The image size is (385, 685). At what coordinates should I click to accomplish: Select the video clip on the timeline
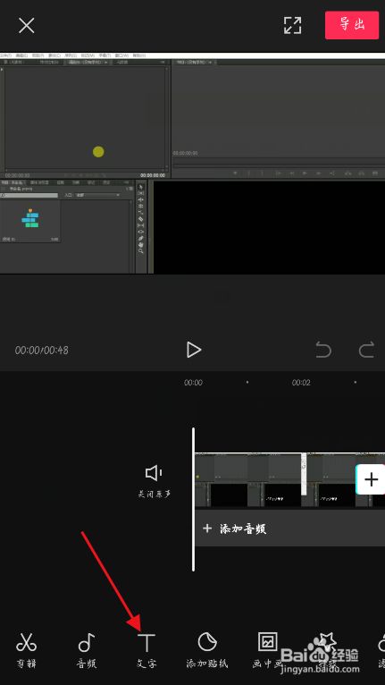tap(275, 479)
